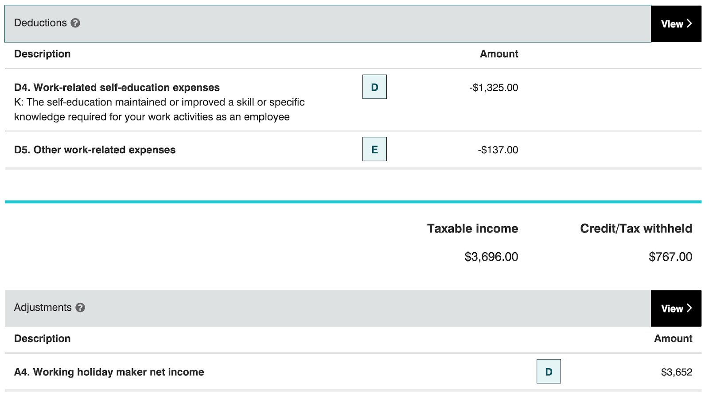Click the E badge beside Other work-related expenses
This screenshot has height=397, width=709.
[x=374, y=149]
